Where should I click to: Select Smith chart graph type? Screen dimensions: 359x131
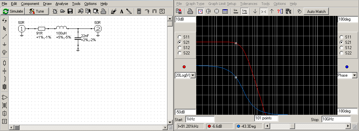209,11
